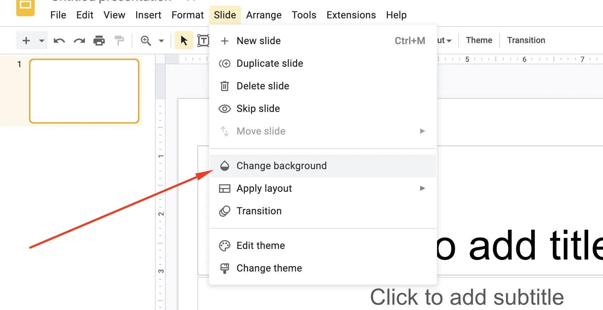Image resolution: width=603 pixels, height=310 pixels.
Task: Choose the text box tool
Action: pos(203,41)
